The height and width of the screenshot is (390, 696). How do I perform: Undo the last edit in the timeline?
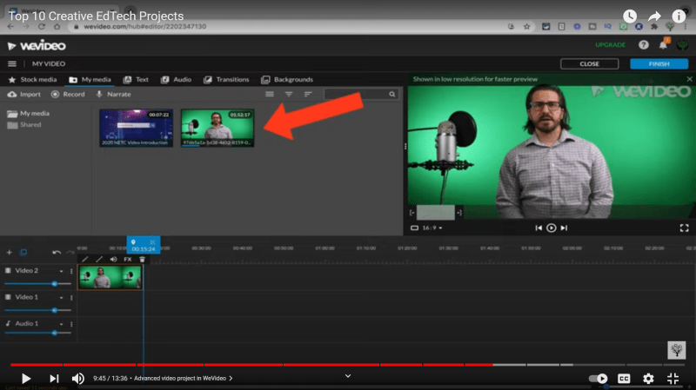pos(57,252)
